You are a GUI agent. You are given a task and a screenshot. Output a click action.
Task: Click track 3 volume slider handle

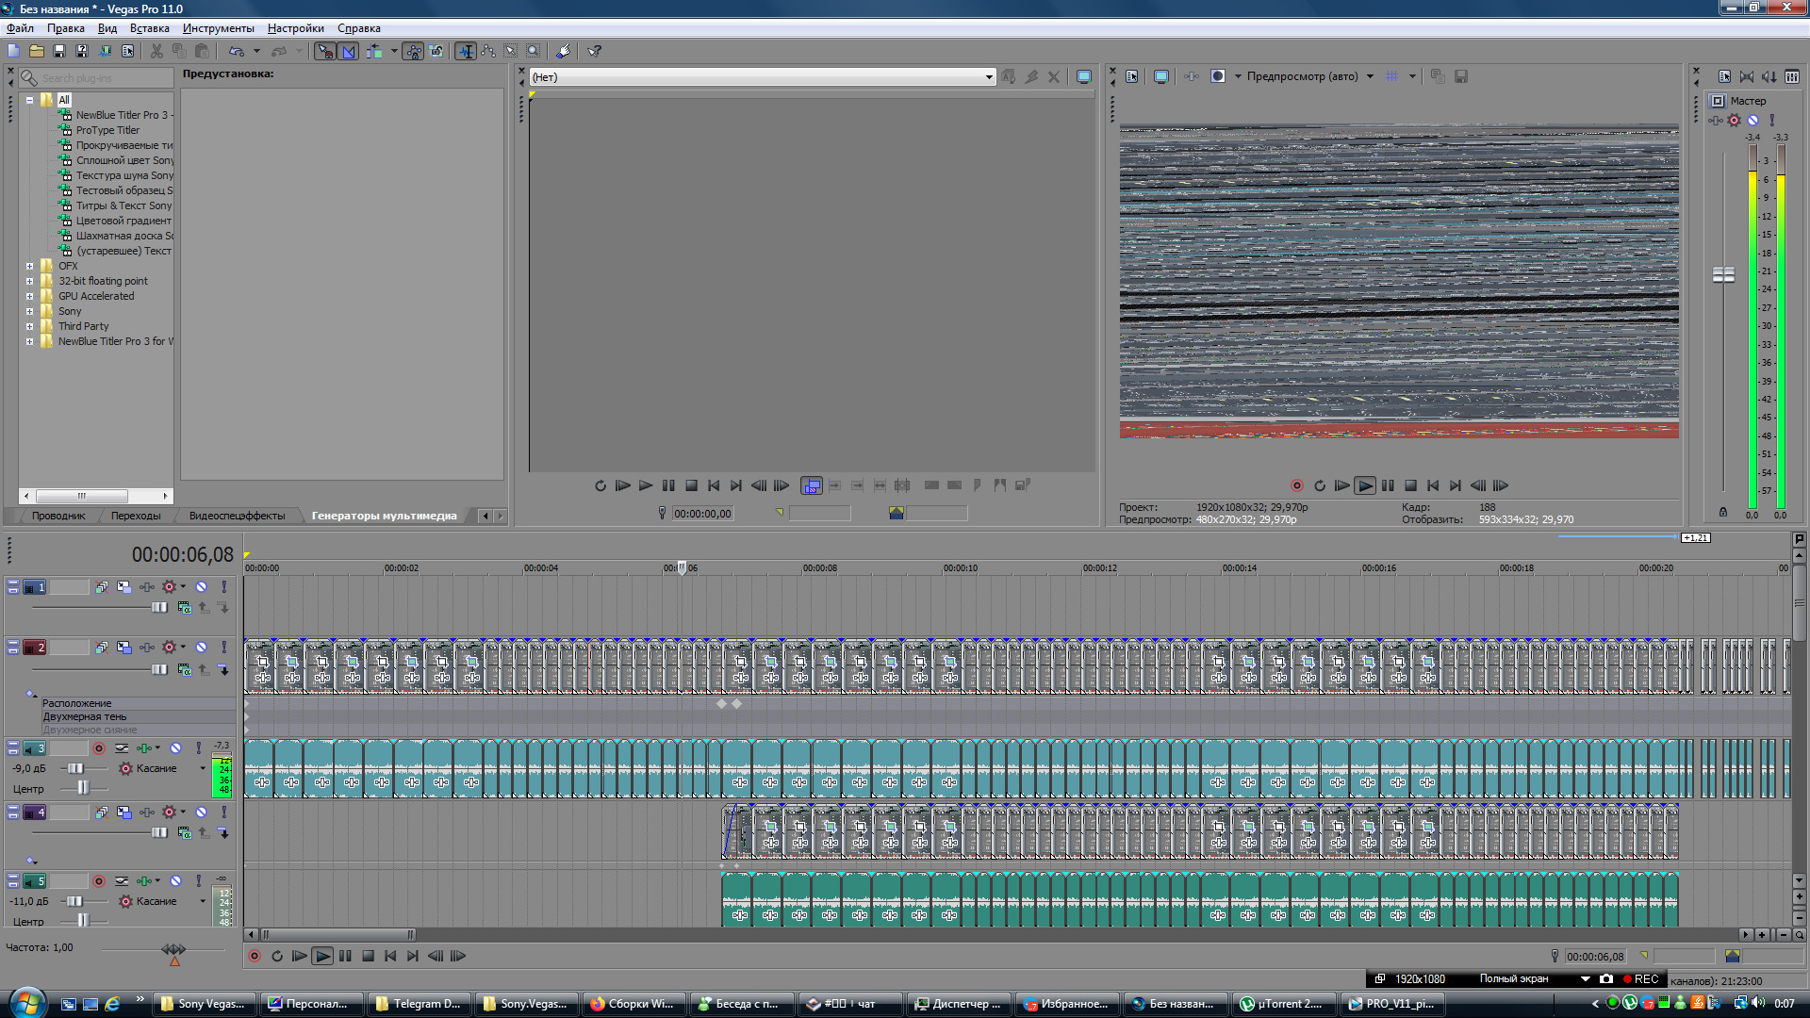pyautogui.click(x=74, y=768)
